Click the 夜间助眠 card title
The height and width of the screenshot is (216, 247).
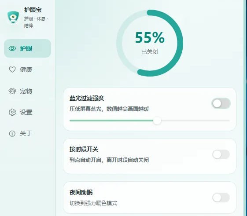point(81,192)
